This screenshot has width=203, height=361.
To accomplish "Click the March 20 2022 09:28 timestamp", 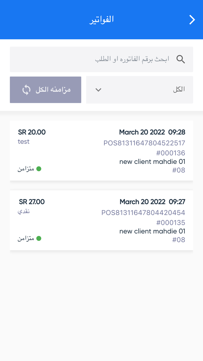I will pyautogui.click(x=153, y=132).
